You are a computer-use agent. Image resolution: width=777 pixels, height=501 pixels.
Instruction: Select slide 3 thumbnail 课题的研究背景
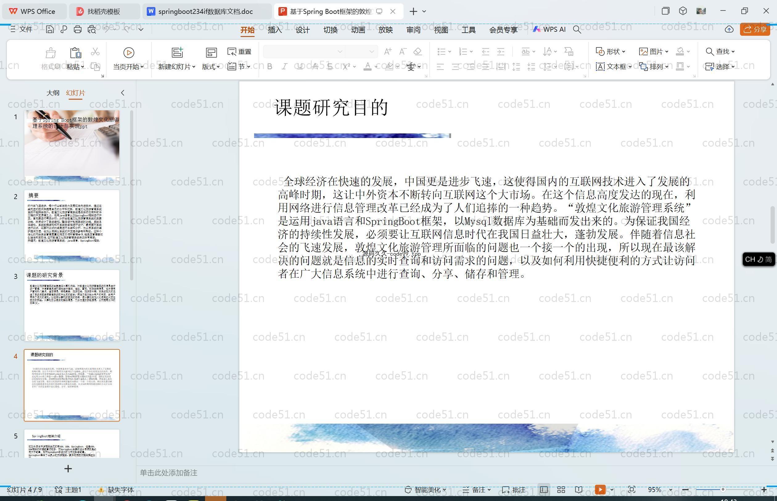coord(72,305)
